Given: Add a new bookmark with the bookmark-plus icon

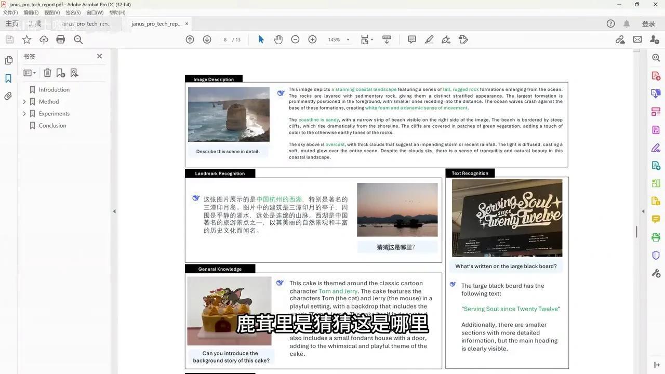Looking at the screenshot, I should (x=61, y=73).
